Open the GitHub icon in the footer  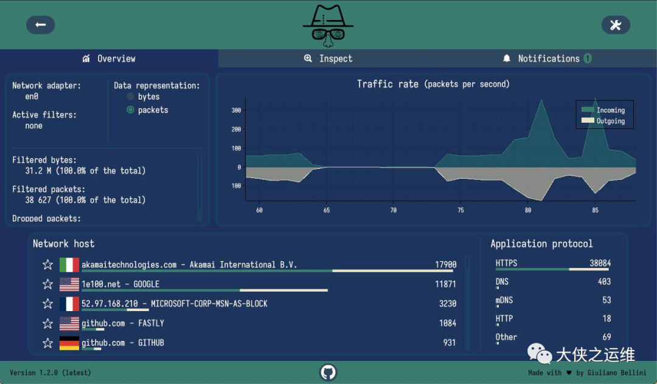click(328, 372)
